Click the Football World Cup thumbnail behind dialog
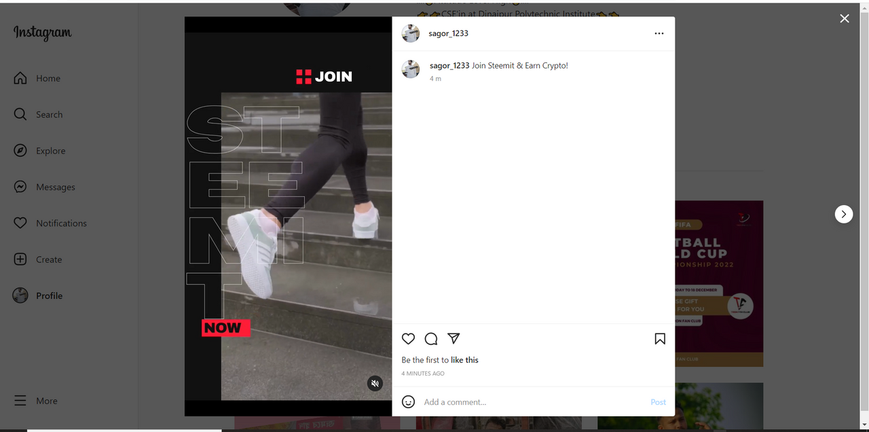Image resolution: width=869 pixels, height=432 pixels. coord(719,284)
